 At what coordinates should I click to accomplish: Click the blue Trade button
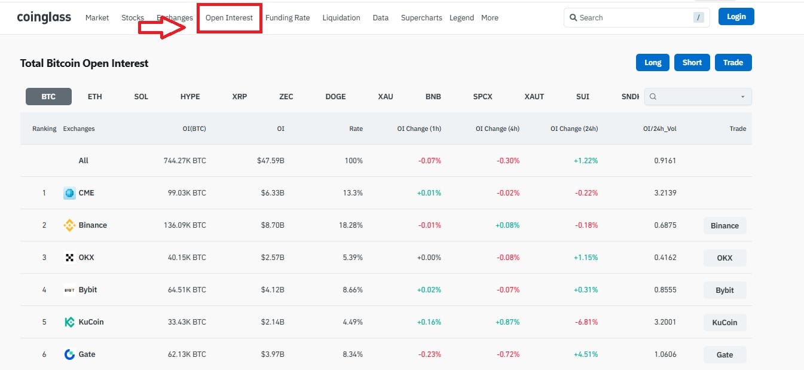[733, 63]
